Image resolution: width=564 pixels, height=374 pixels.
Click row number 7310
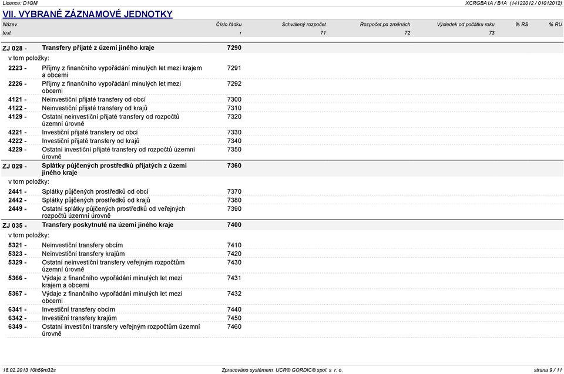234,108
